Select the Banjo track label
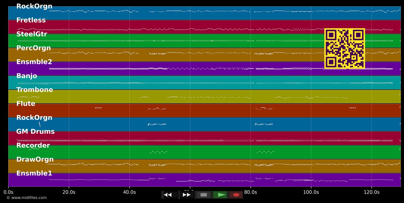Image resolution: width=404 pixels, height=203 pixels. (x=27, y=76)
